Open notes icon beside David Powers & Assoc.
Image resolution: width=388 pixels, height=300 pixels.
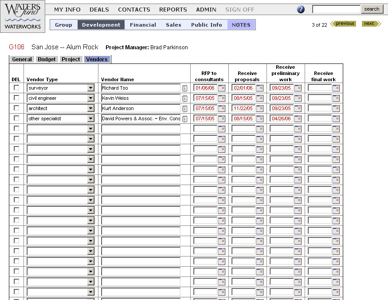pos(184,118)
